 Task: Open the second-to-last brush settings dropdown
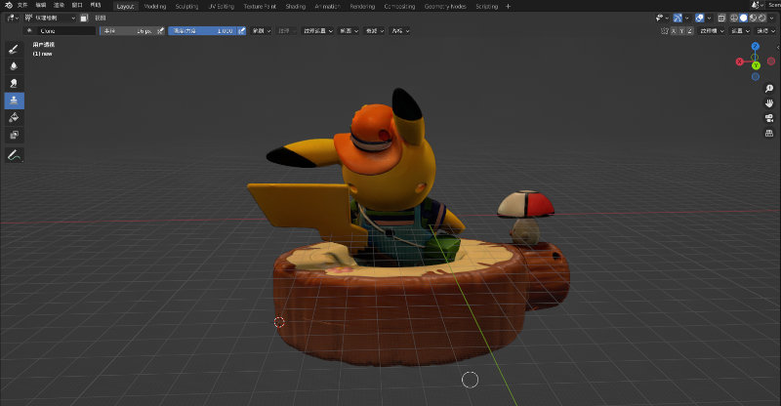[x=375, y=31]
